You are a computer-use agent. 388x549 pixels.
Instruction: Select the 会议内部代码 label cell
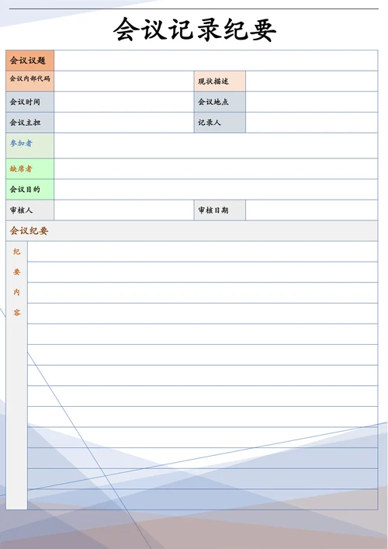[30, 82]
